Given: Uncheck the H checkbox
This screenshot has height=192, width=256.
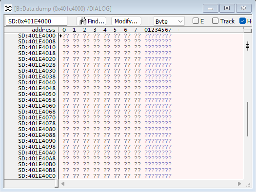Looking at the screenshot, I should tap(242, 21).
